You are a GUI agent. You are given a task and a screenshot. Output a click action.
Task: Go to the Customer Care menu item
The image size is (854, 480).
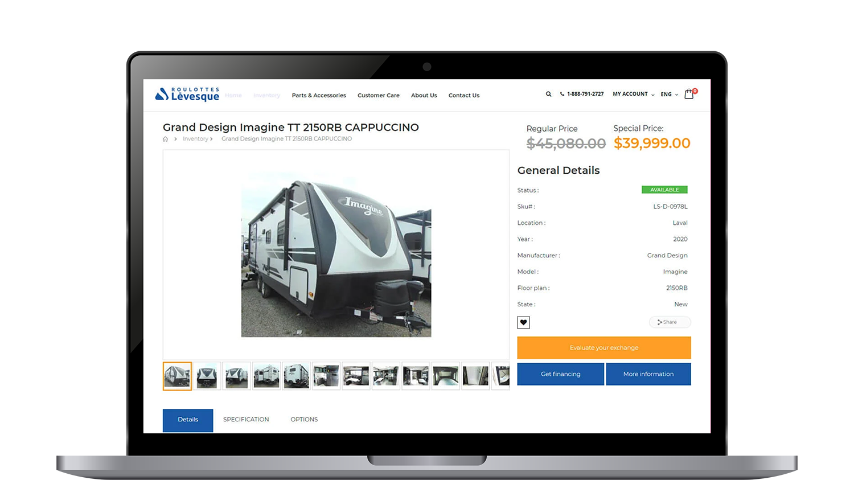tap(379, 95)
